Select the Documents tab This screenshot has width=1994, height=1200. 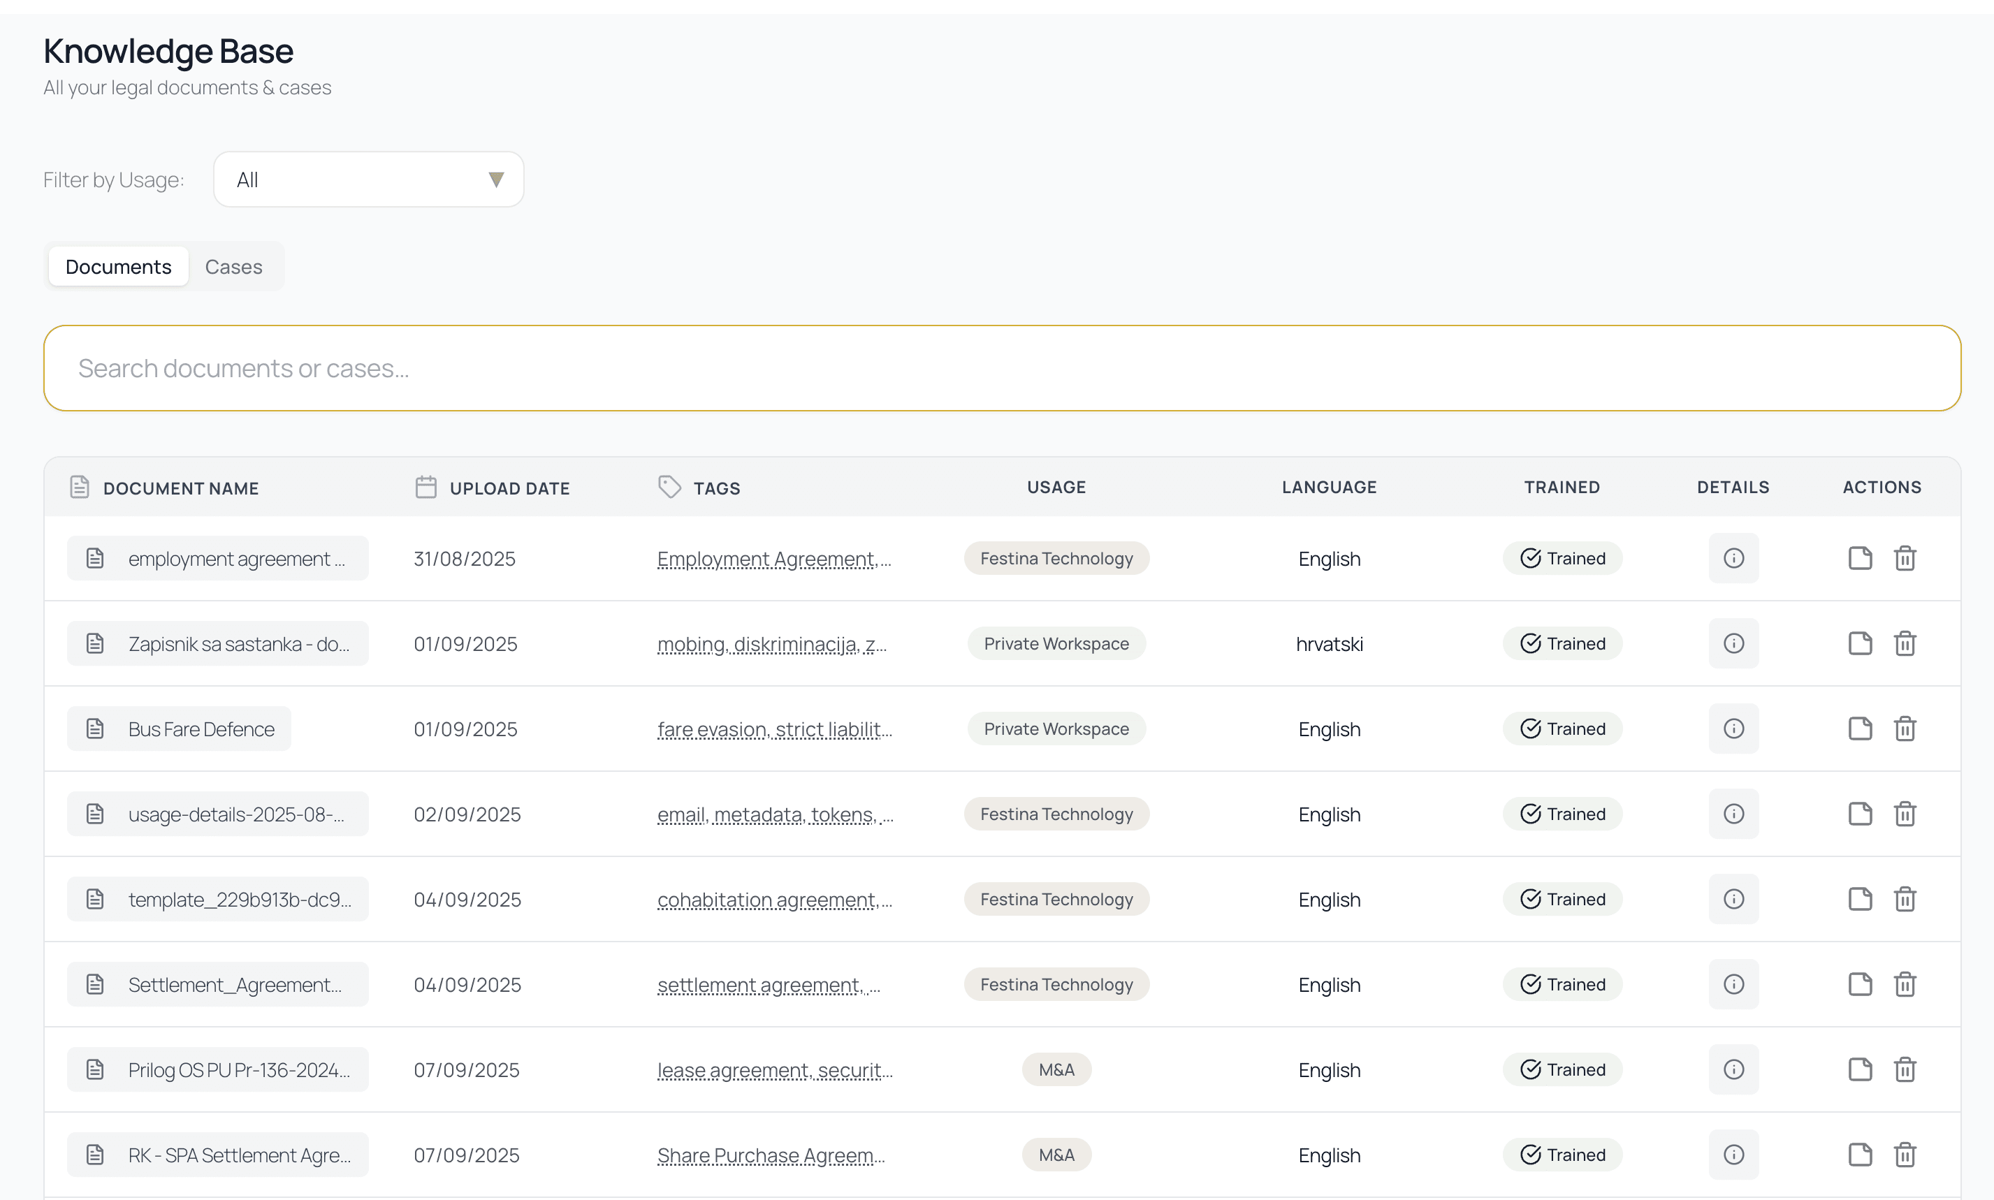point(118,267)
